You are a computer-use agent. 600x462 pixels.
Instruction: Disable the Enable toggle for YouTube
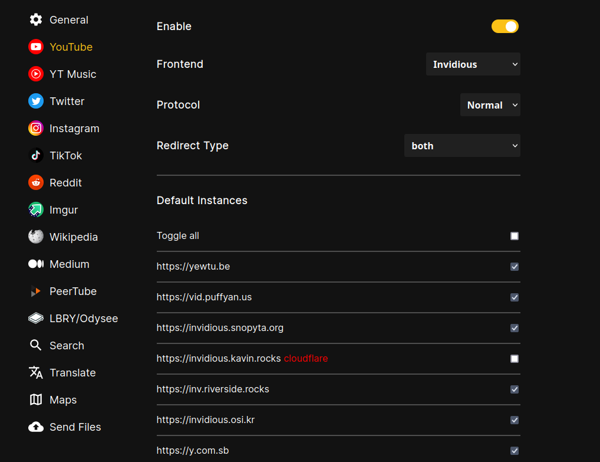(505, 26)
